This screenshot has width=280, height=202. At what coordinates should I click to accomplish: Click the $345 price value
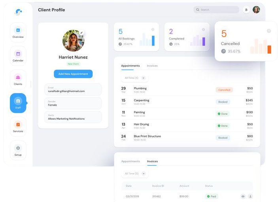(x=249, y=100)
